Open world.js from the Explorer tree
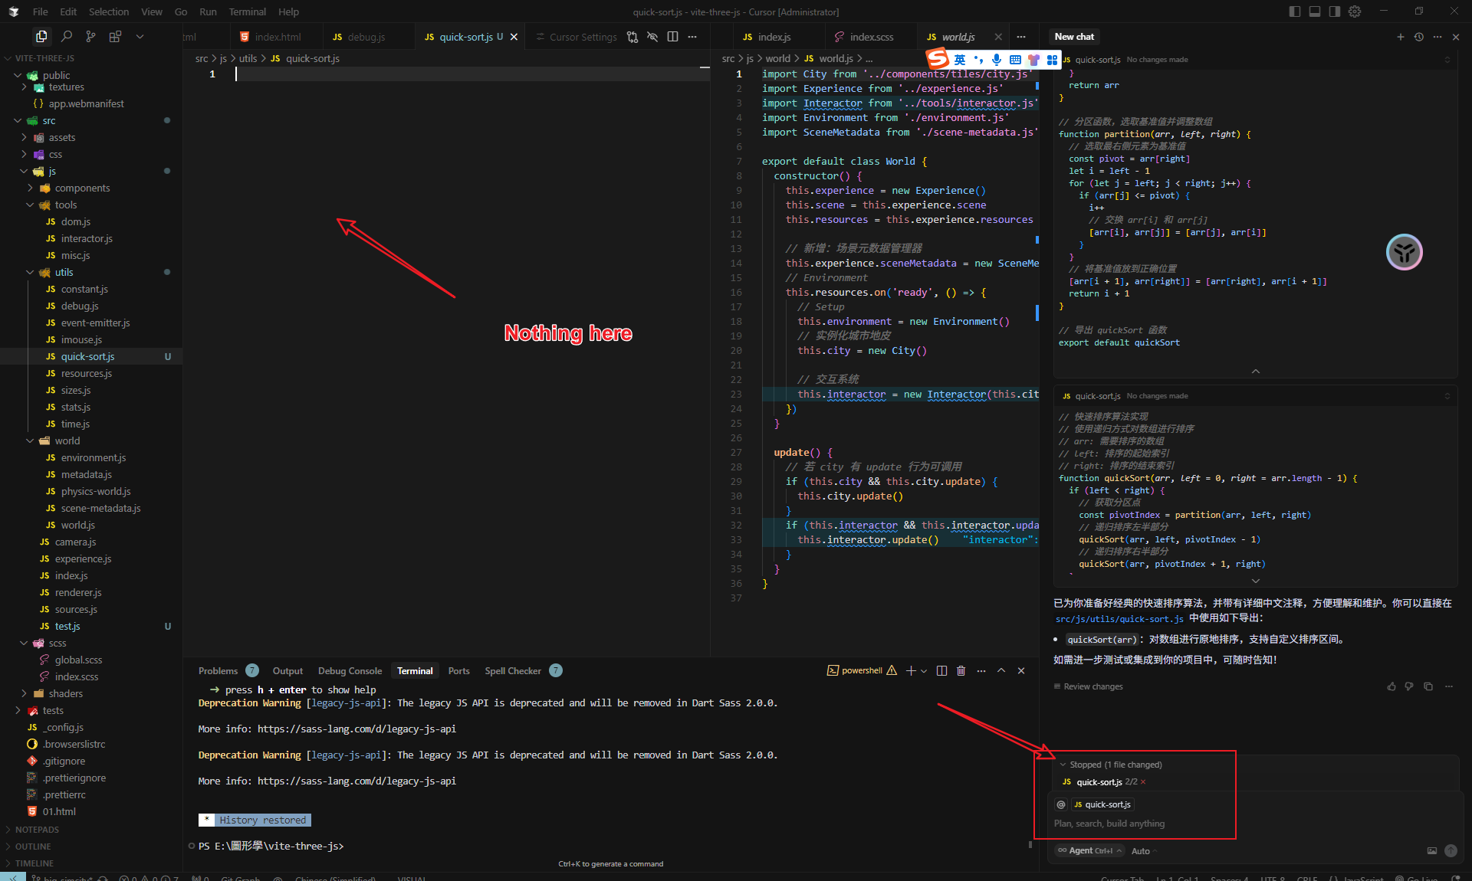 click(x=78, y=525)
